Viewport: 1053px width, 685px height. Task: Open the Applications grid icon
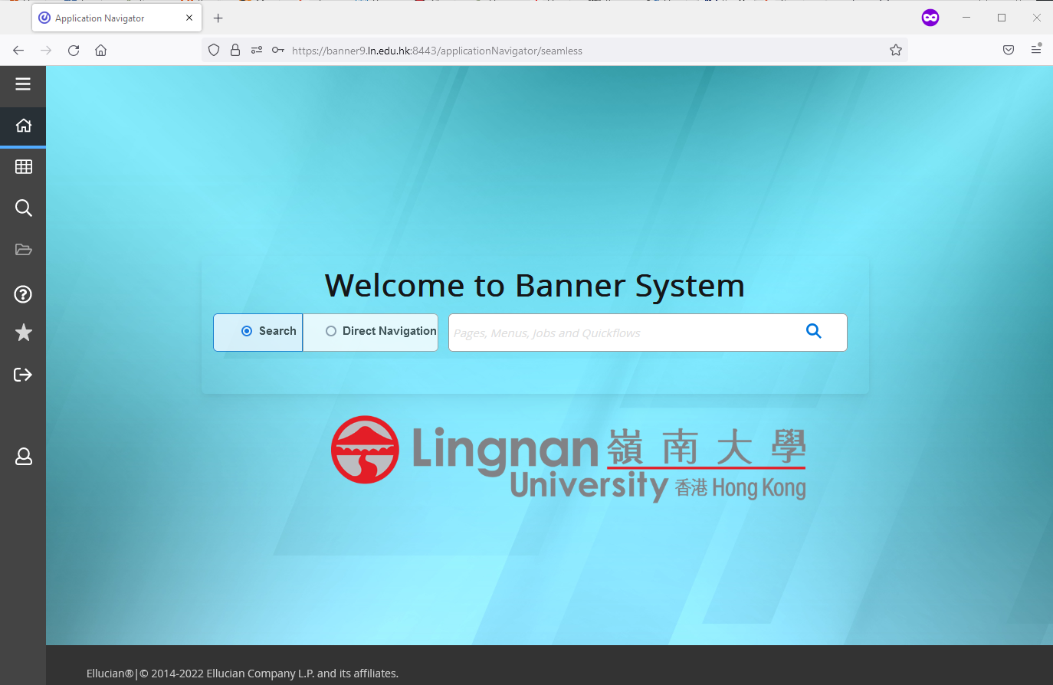[23, 166]
